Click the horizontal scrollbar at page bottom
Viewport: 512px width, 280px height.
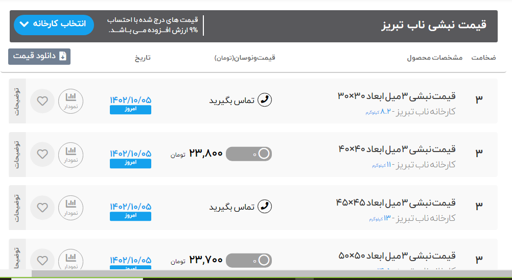coord(255,274)
